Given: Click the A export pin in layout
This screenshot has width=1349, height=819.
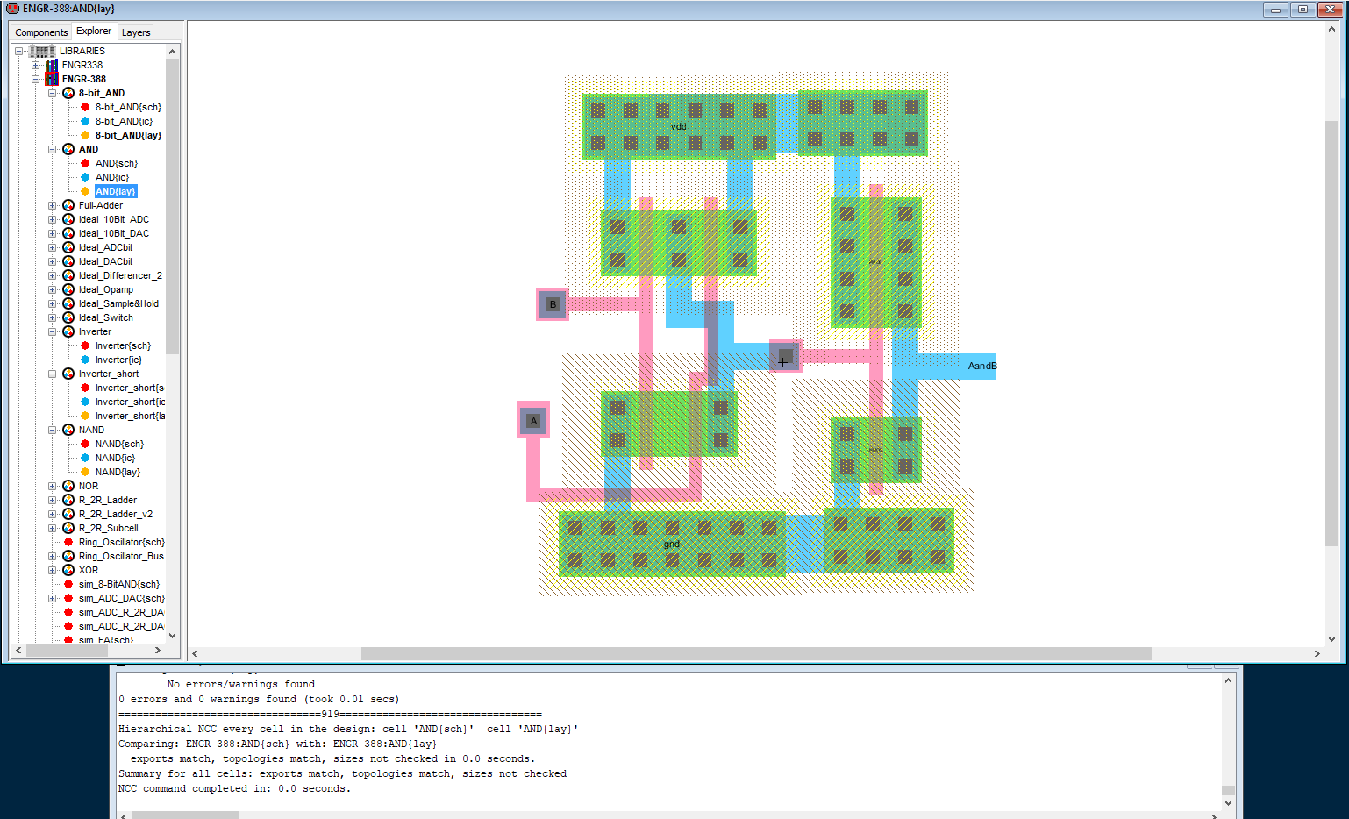Looking at the screenshot, I should tap(533, 420).
